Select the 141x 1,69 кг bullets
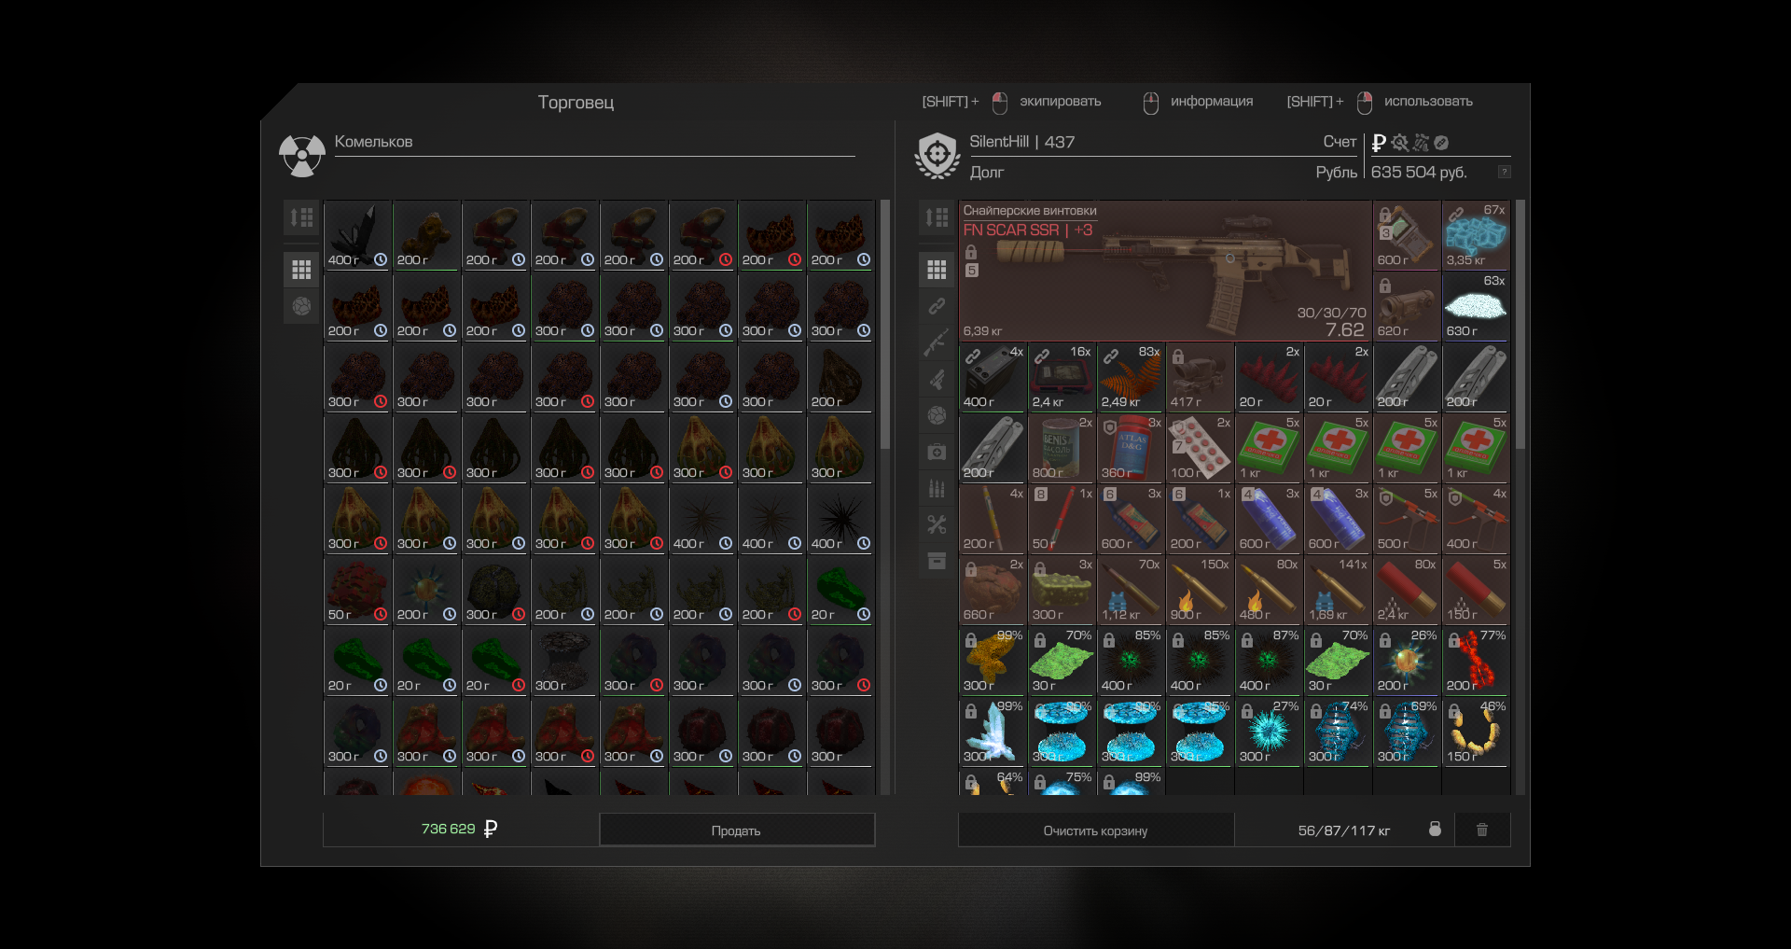Image resolution: width=1791 pixels, height=949 pixels. 1338,590
